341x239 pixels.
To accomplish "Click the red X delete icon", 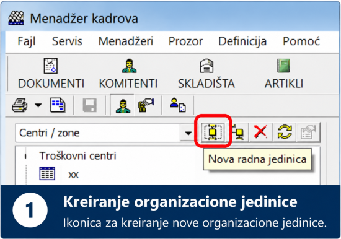I will coord(260,132).
